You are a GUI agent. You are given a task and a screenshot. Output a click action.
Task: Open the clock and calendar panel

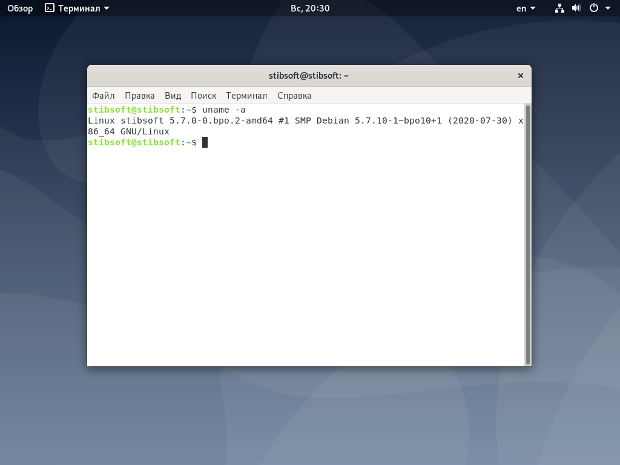(310, 8)
